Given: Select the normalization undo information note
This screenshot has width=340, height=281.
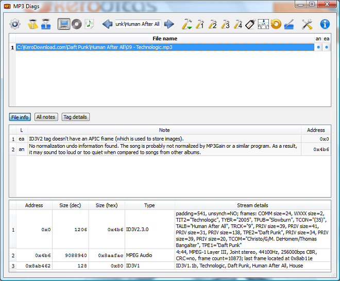Looking at the screenshot, I should coord(164,149).
